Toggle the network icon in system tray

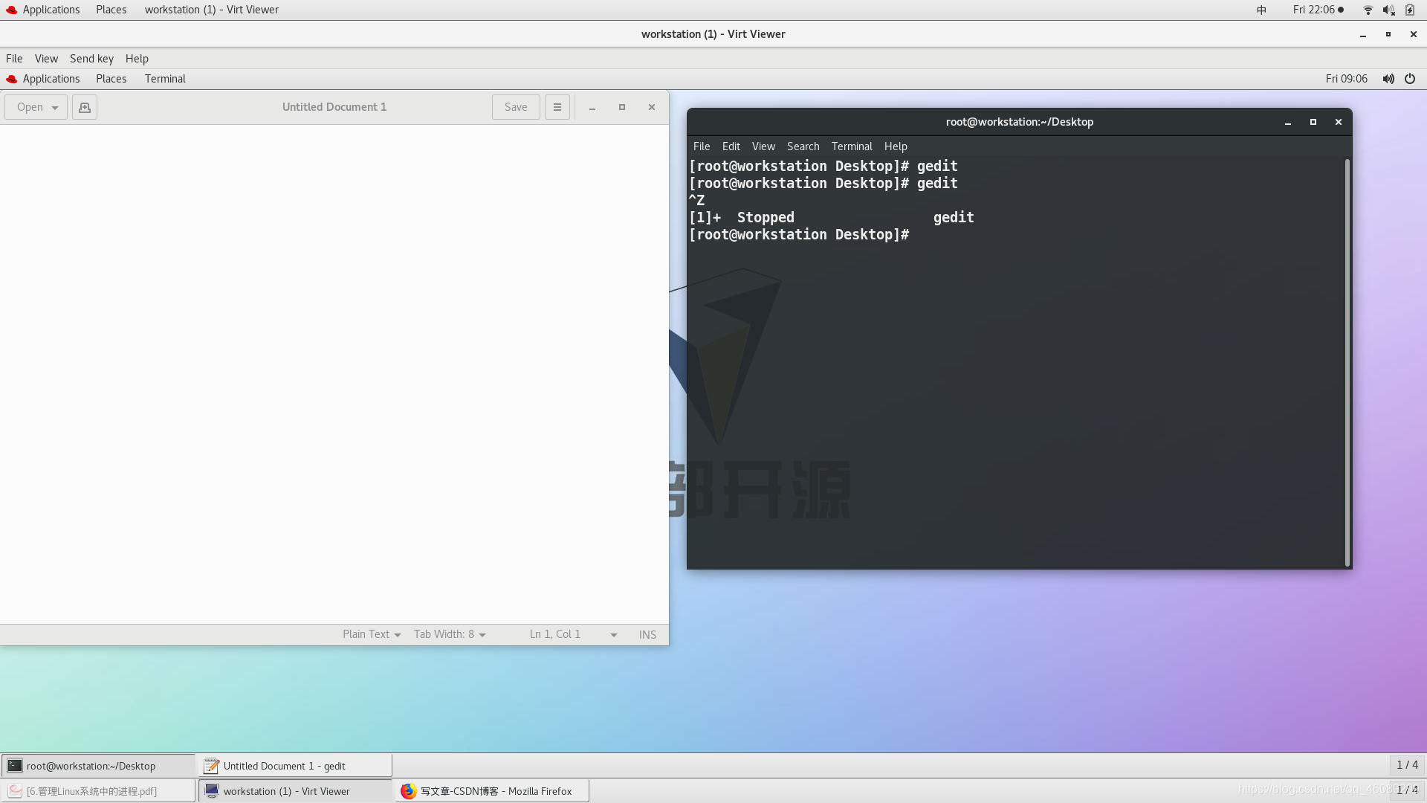pyautogui.click(x=1368, y=9)
